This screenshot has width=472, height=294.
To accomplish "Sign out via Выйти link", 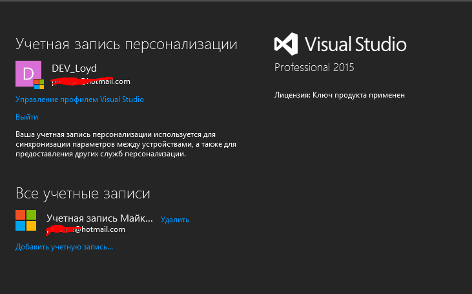I will 26,117.
